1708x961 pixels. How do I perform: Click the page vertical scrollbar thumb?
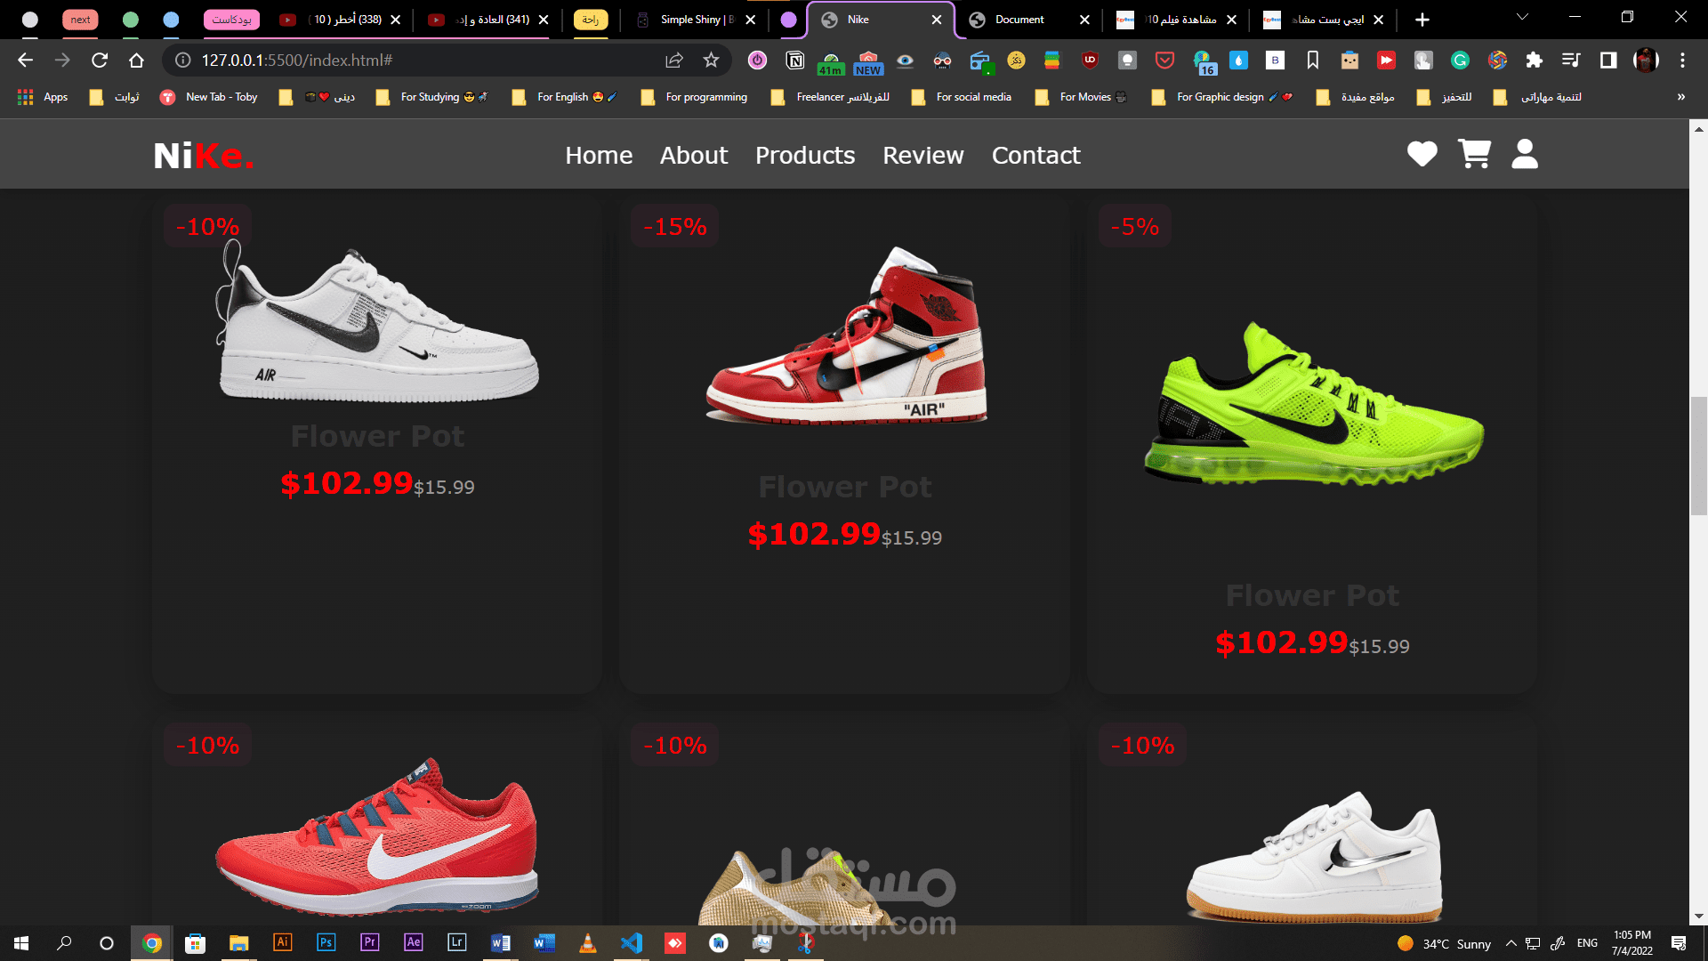(x=1698, y=456)
